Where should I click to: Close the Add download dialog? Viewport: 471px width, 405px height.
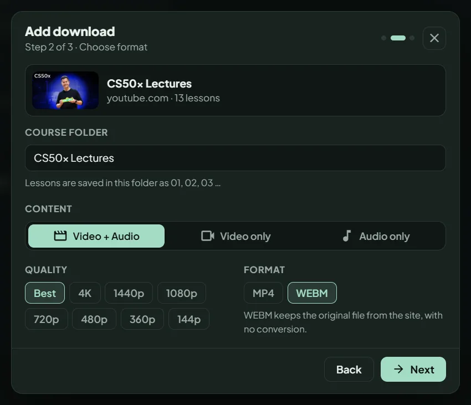(434, 38)
